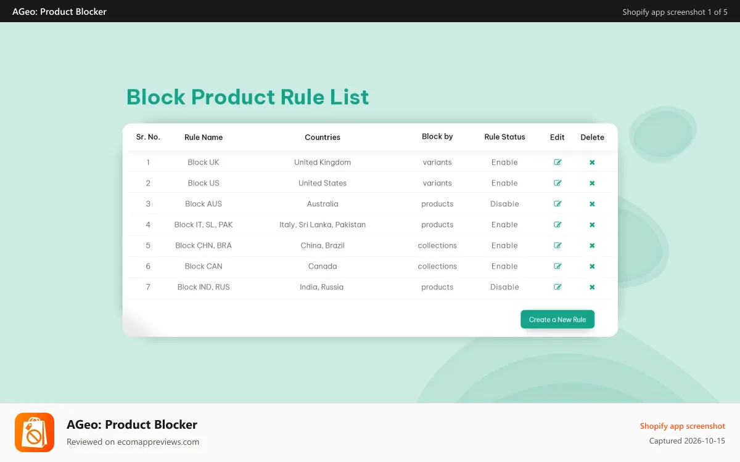Click the Rule Name column header
Viewport: 740px width, 462px height.
[203, 137]
